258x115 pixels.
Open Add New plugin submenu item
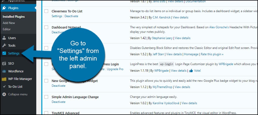pos(9,23)
